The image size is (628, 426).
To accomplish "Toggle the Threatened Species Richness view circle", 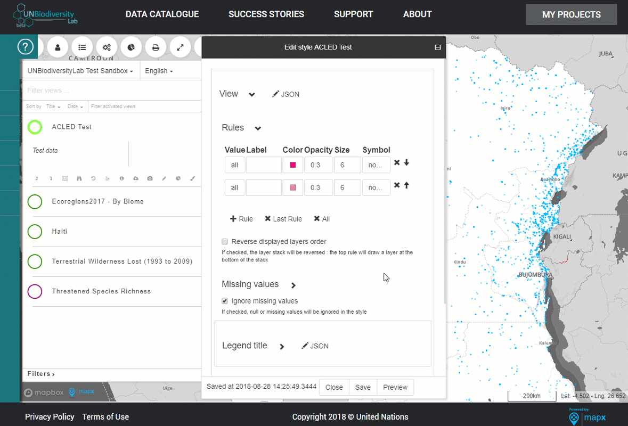I will pyautogui.click(x=35, y=291).
